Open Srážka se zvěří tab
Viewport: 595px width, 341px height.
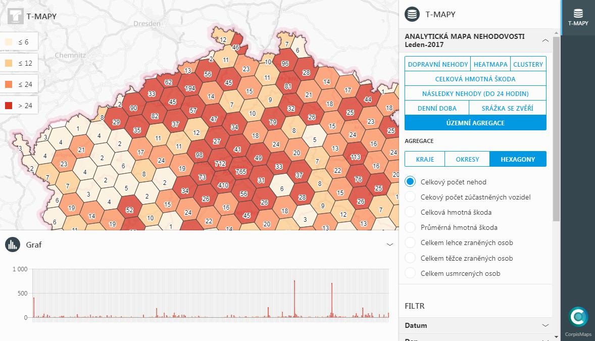point(508,108)
